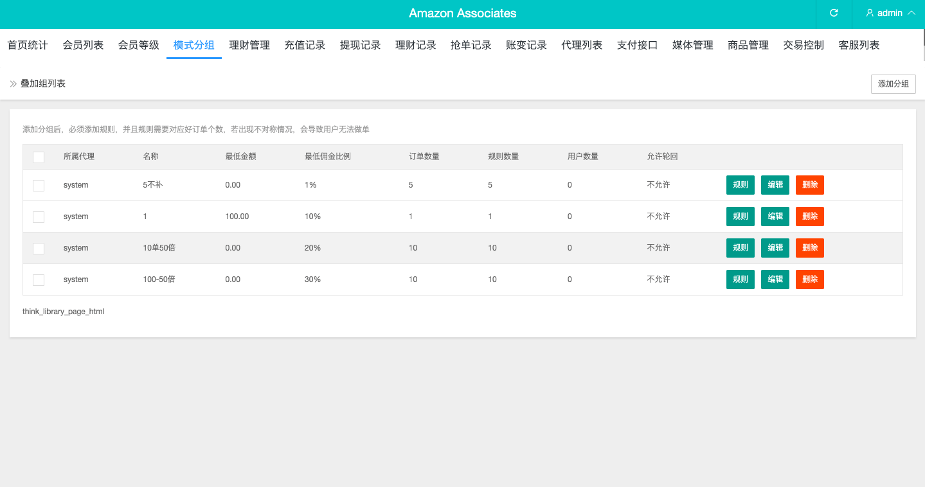Check the checkbox for the 5不补 row
The image size is (925, 487).
(38, 185)
